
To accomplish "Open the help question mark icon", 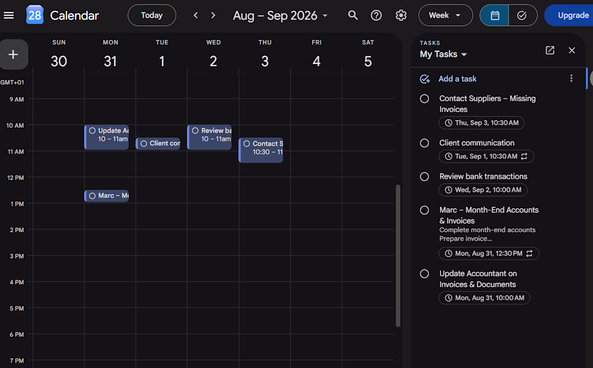I will click(x=376, y=16).
